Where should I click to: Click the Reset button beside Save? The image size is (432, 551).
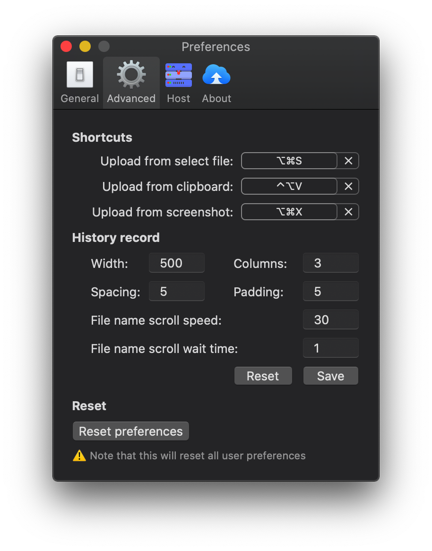click(x=263, y=376)
